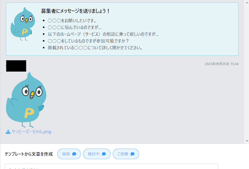The height and width of the screenshot is (169, 249).
Task: Click the 募集者にメッセージを送りましょう！ heading
Action: [x=75, y=11]
